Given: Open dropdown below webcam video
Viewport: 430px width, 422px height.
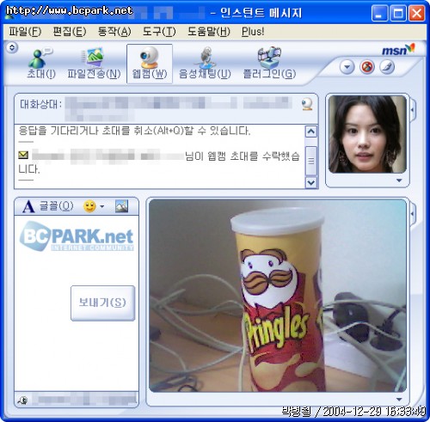Looking at the screenshot, I should 399,399.
